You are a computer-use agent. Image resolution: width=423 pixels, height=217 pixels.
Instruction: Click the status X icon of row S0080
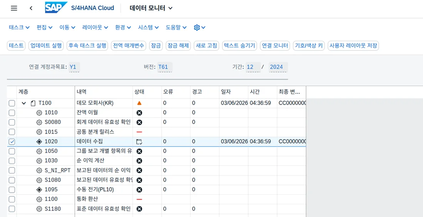tap(139, 122)
